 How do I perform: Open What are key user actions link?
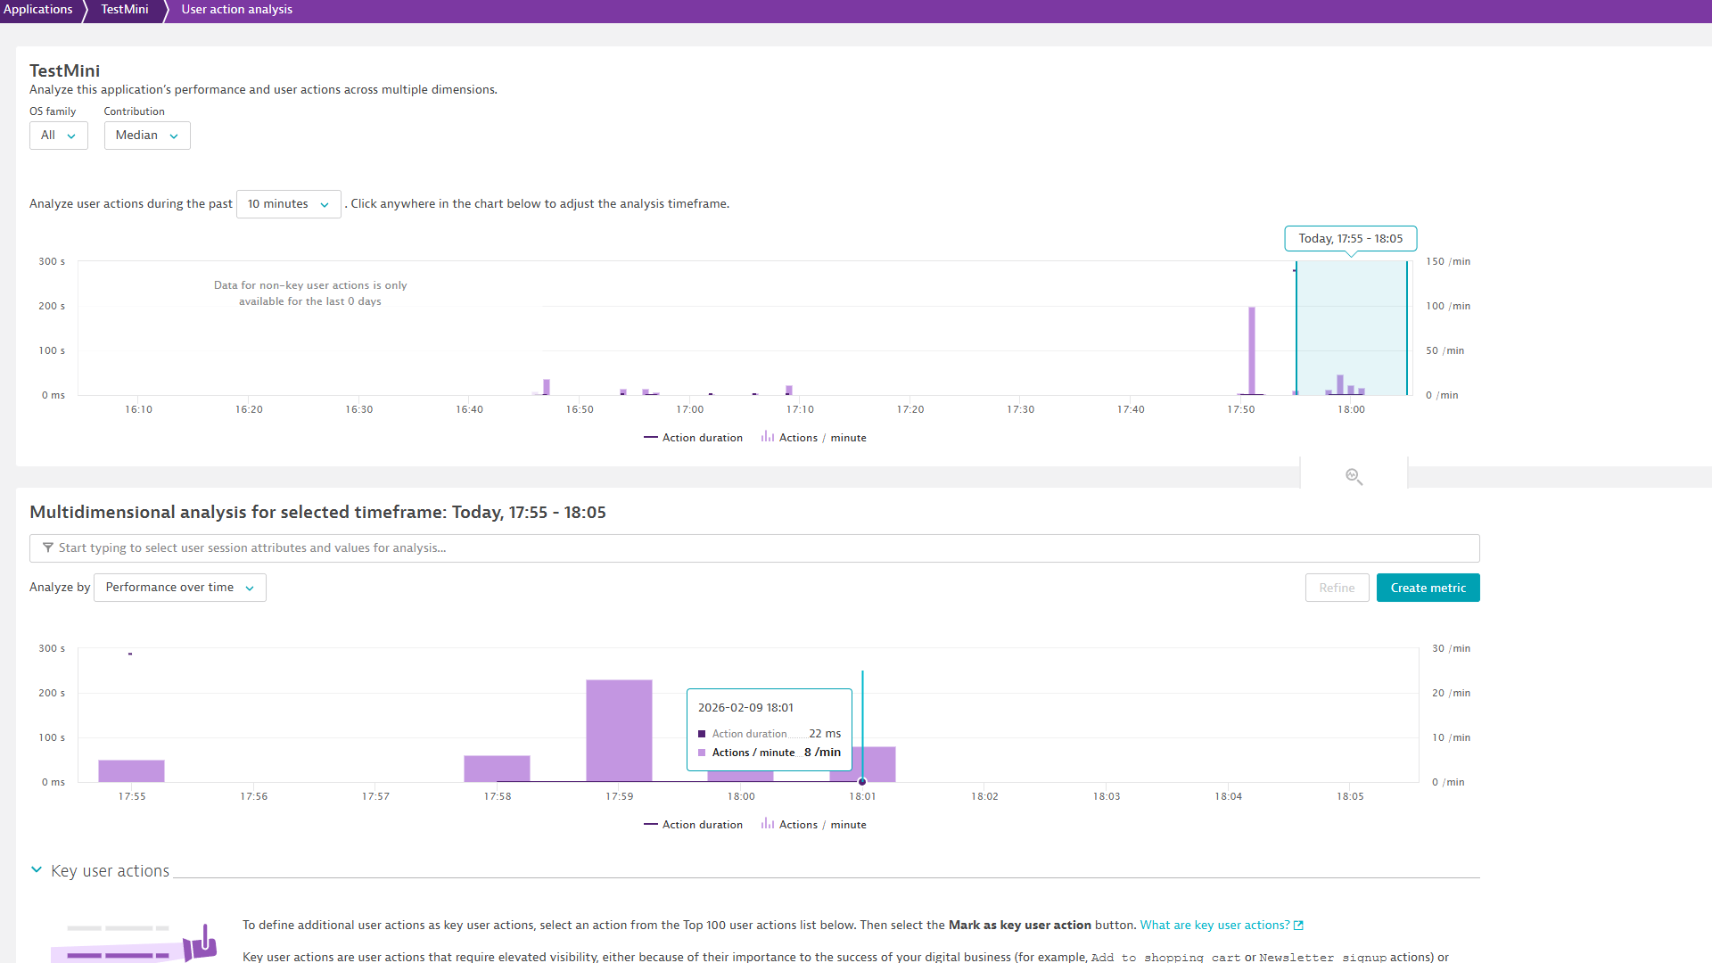pos(1214,926)
